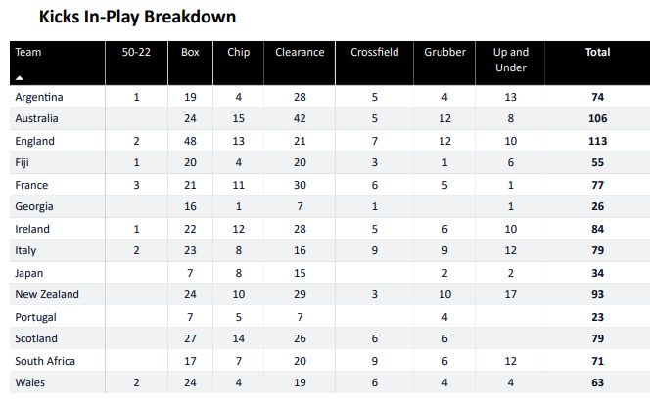
Task: Select the Chip column header
Action: tap(238, 53)
